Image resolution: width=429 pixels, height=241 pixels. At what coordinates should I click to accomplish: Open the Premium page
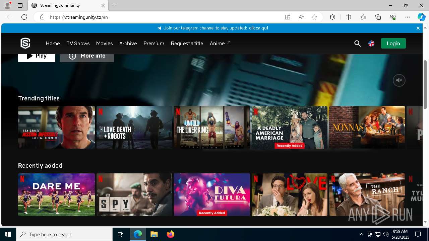[154, 44]
